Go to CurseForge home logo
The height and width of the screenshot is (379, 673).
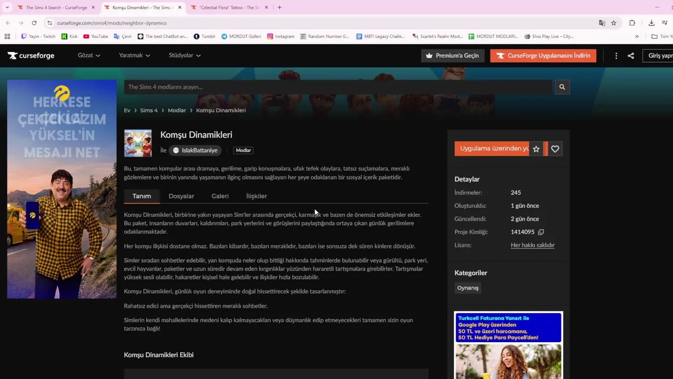pyautogui.click(x=31, y=55)
